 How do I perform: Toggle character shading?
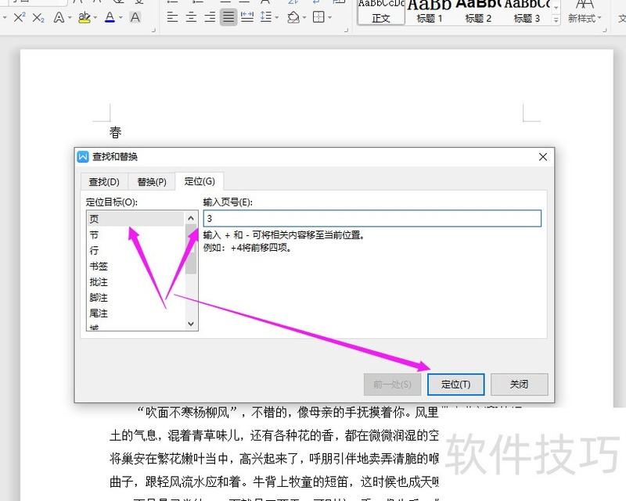135,17
